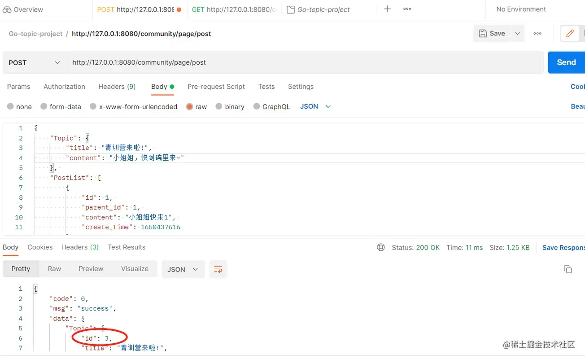Open the request body JSON format dropdown

tap(315, 106)
